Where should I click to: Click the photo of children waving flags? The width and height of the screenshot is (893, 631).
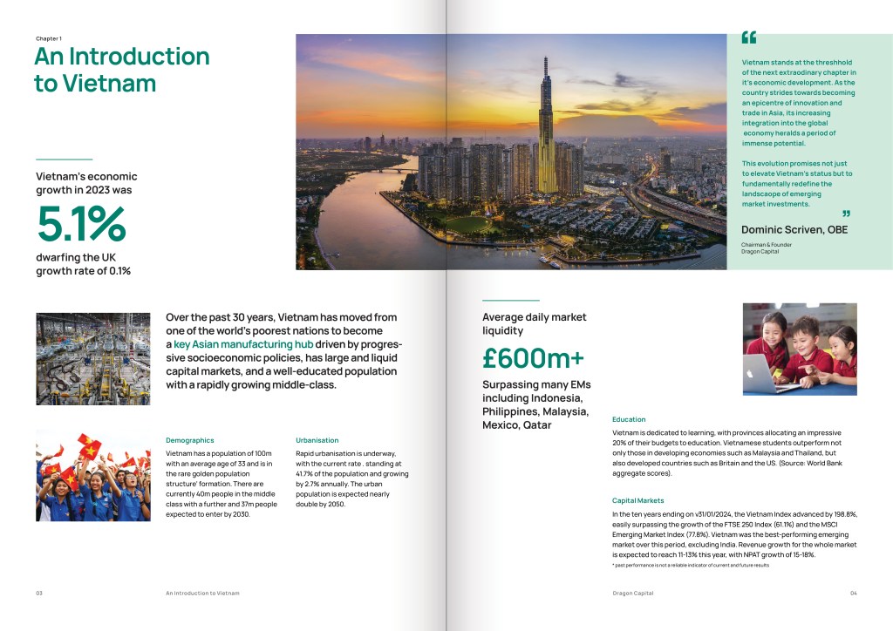coord(93,476)
